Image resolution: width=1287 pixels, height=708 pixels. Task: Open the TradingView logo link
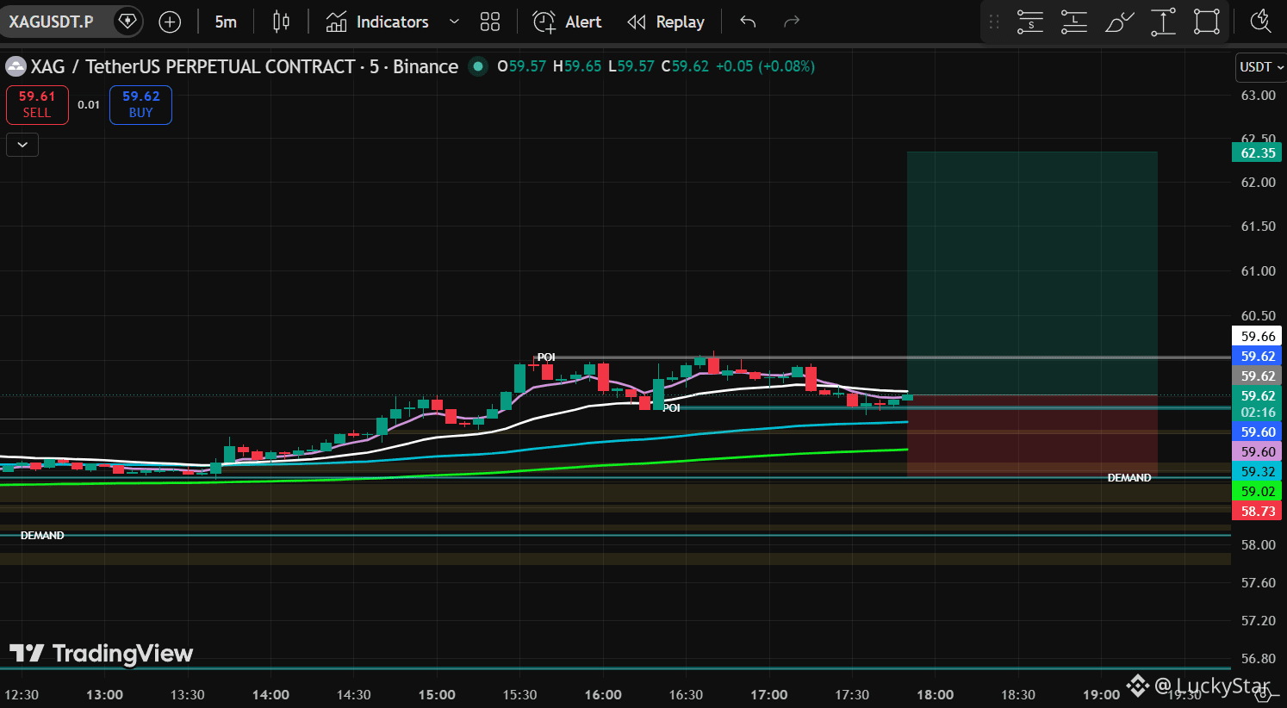(x=102, y=654)
